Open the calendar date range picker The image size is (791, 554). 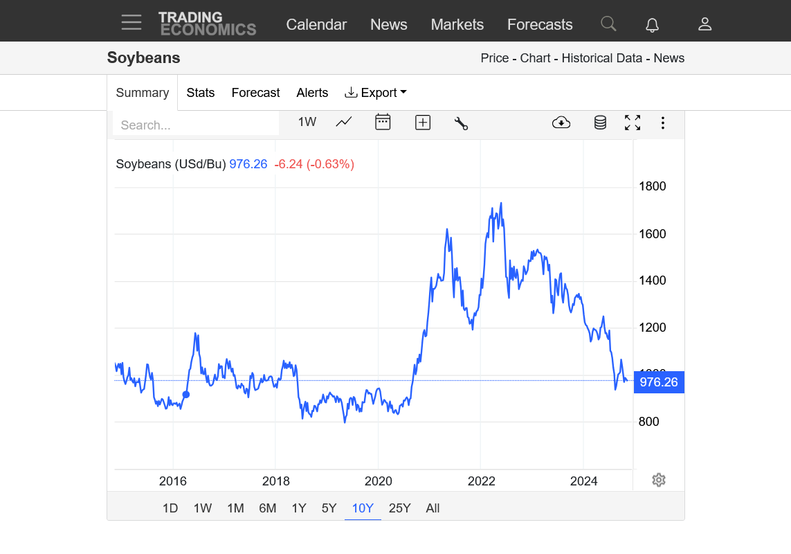383,123
